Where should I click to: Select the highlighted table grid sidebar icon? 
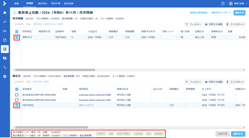coord(5,49)
